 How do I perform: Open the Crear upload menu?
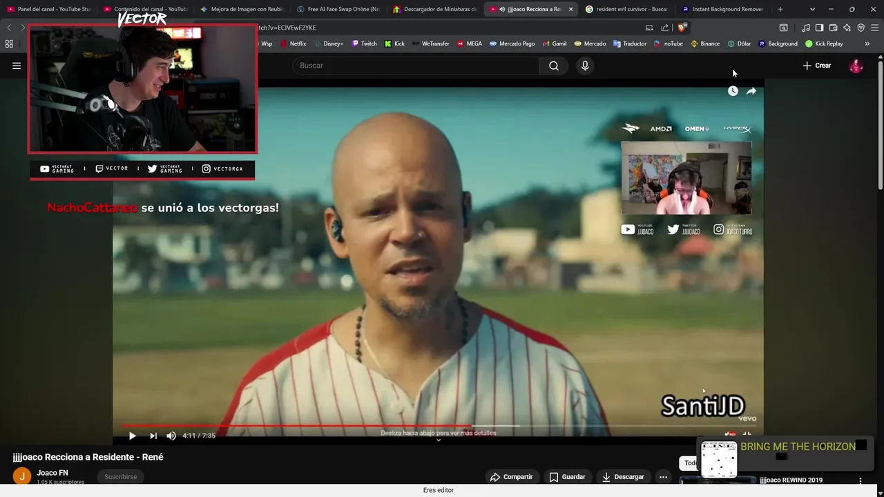[x=816, y=66]
